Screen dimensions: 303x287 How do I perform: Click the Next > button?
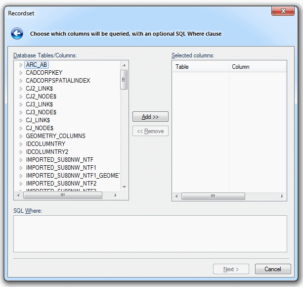click(x=231, y=269)
